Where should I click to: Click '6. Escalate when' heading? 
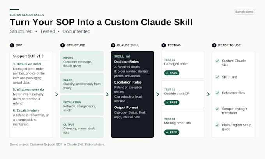pyautogui.click(x=26, y=110)
